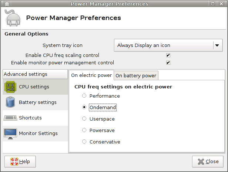
Task: Open the Shortcuts settings section
Action: tap(30, 118)
